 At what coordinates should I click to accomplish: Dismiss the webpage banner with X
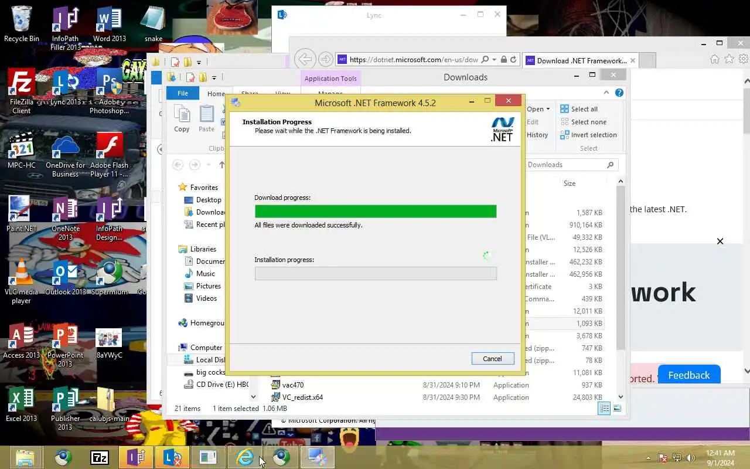tap(720, 242)
